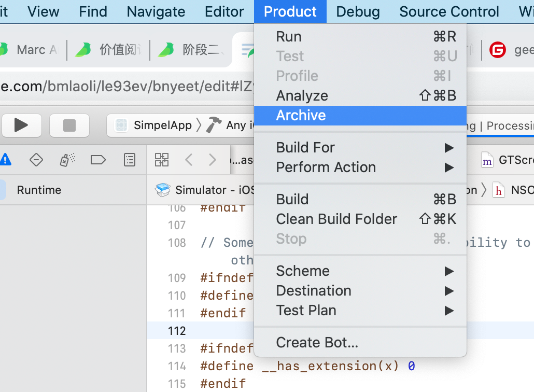Click the Create Bot... menu entry
Image resolution: width=534 pixels, height=392 pixels.
point(317,343)
